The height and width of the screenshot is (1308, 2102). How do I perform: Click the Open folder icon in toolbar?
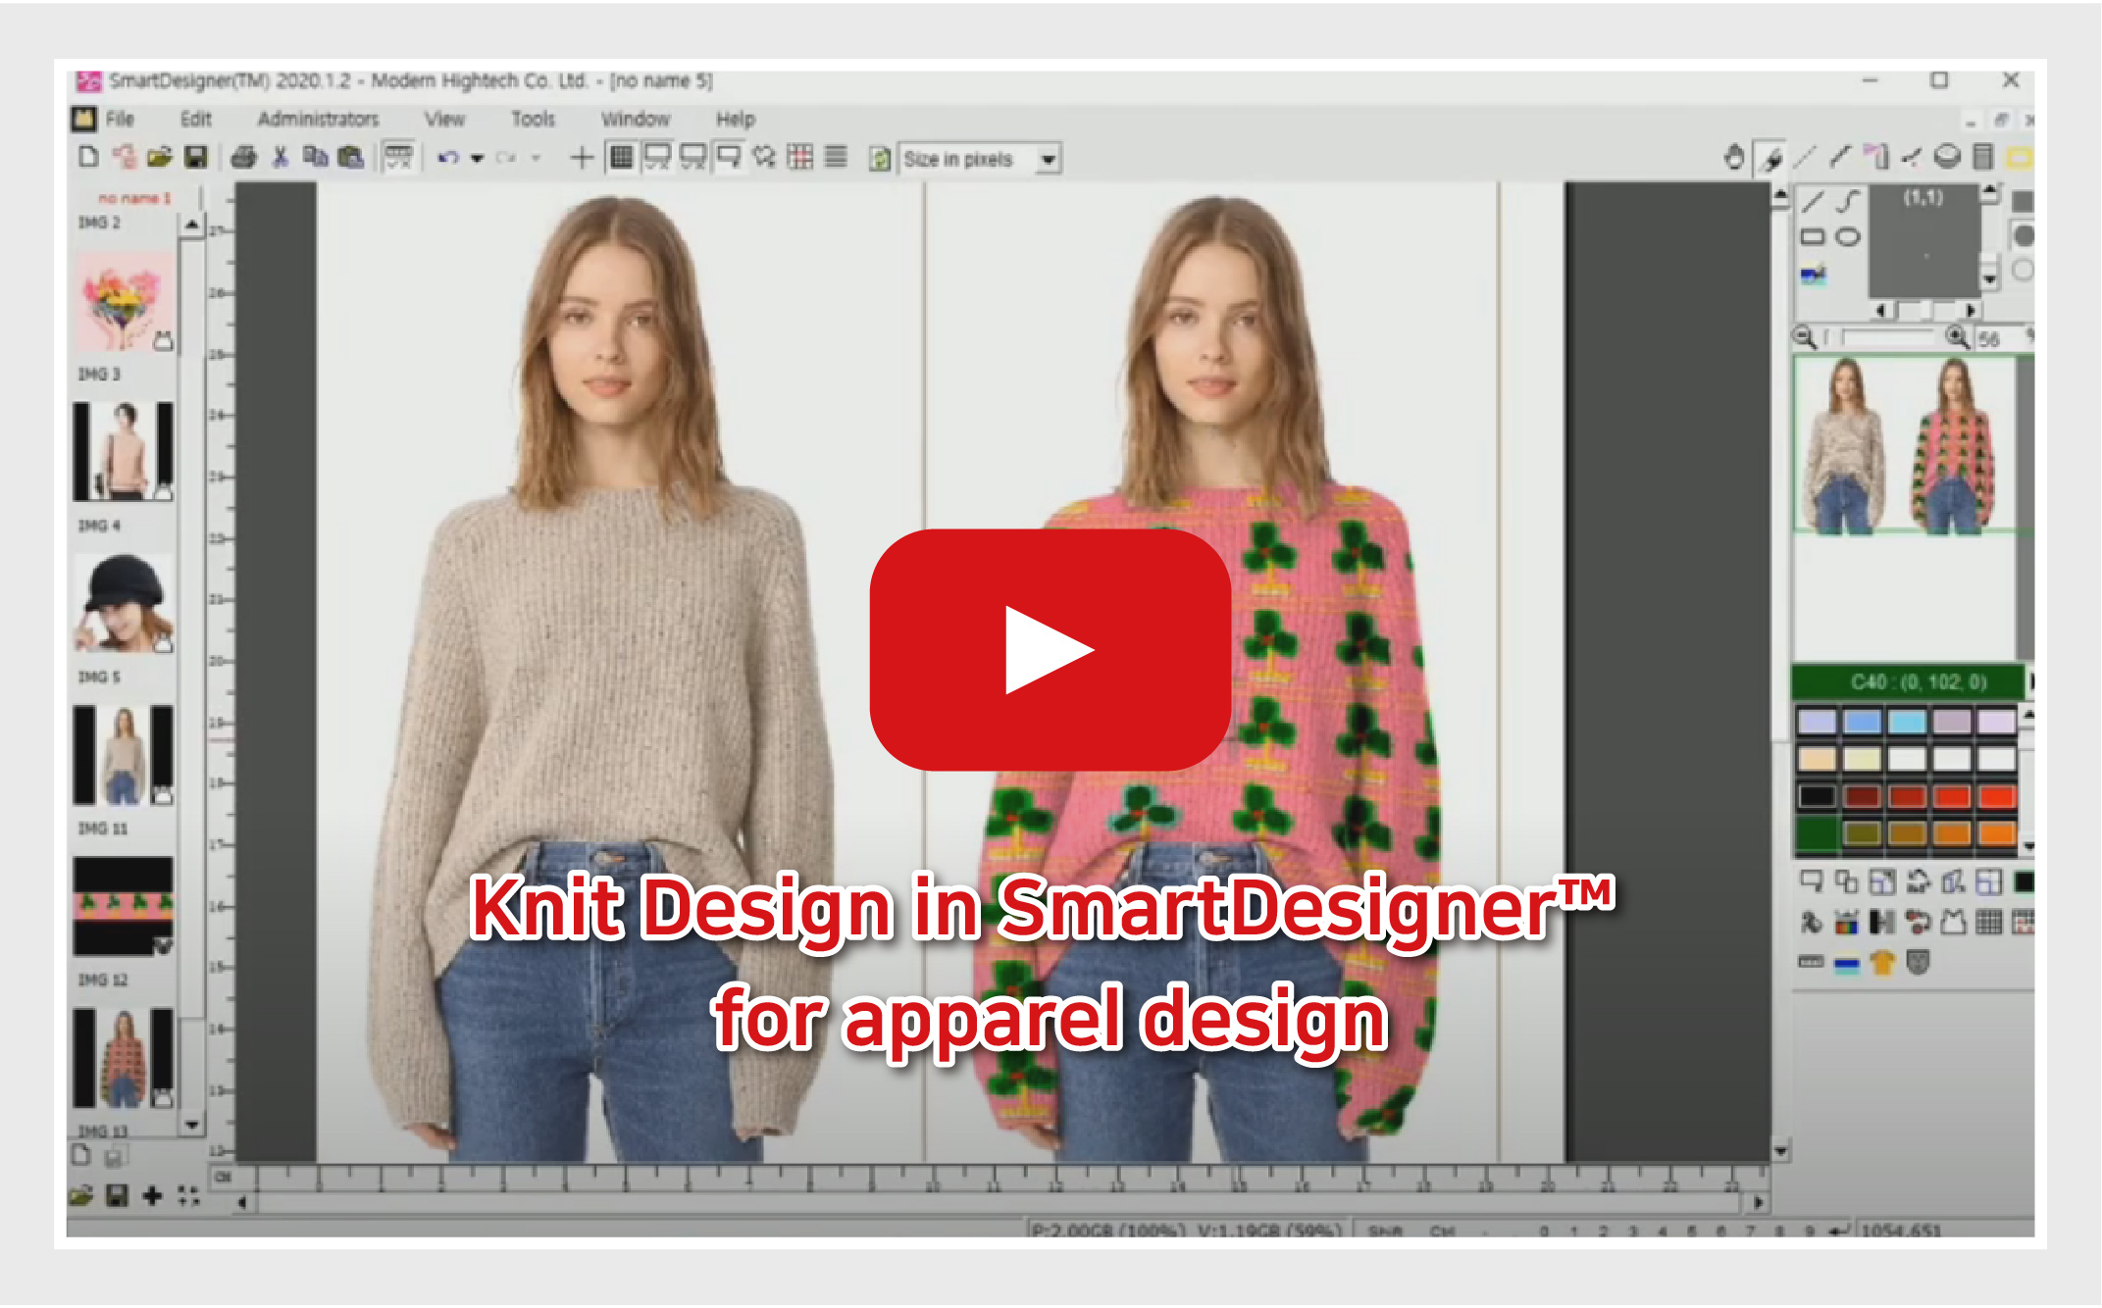pyautogui.click(x=160, y=157)
